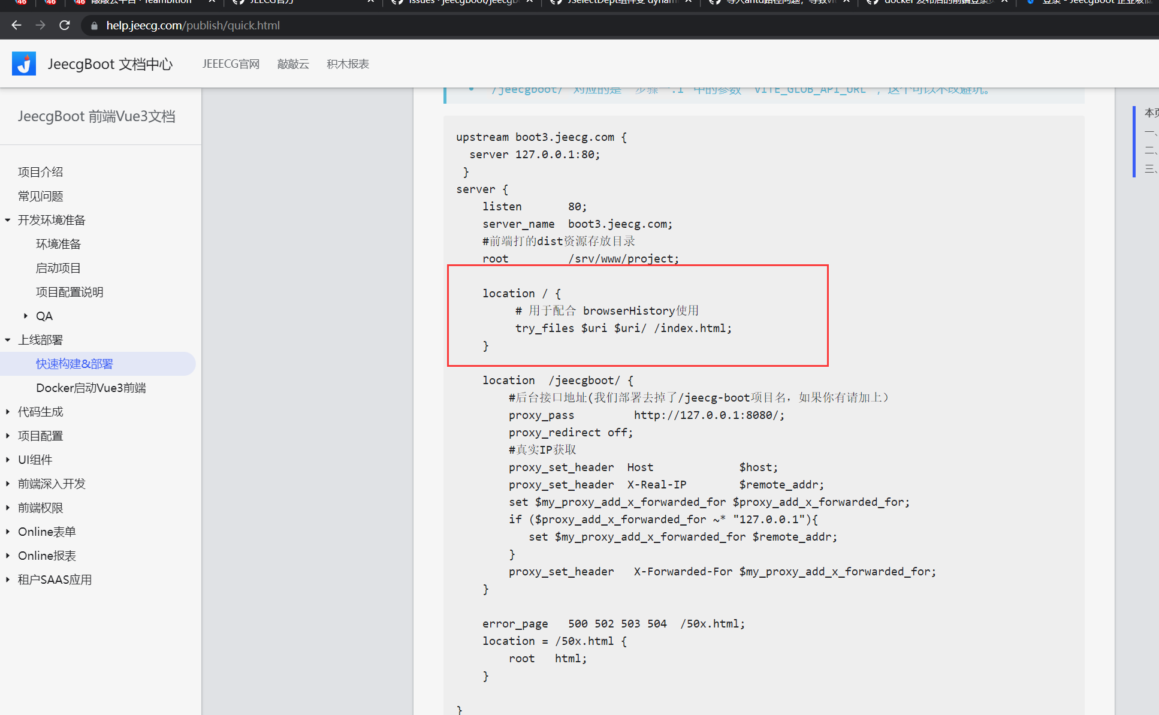Click the GitHub favicon on the Issues tab
The height and width of the screenshot is (715, 1159).
pos(396,2)
